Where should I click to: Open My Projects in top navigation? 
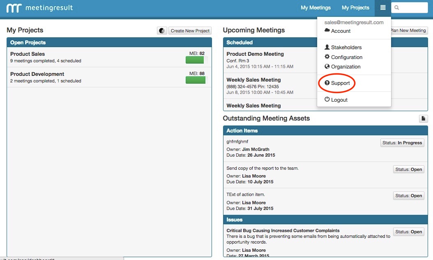(355, 8)
